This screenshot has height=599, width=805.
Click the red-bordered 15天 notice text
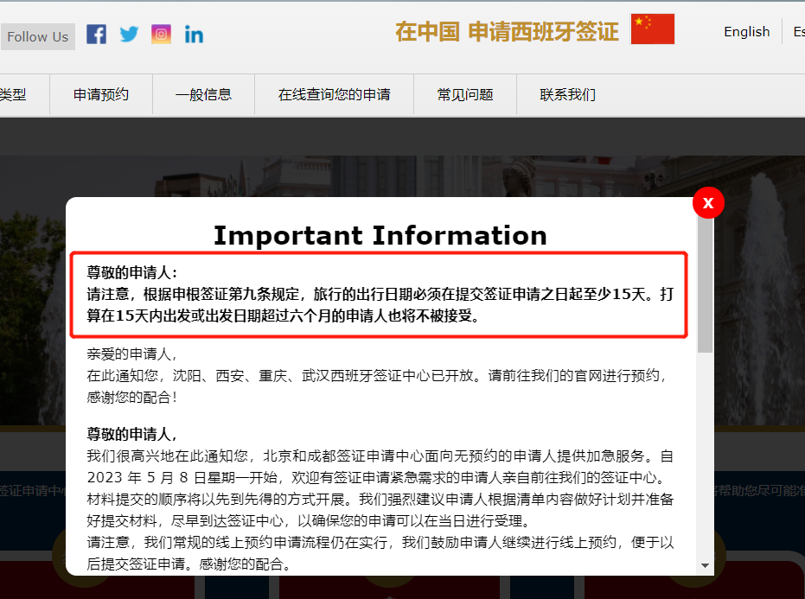(x=379, y=295)
